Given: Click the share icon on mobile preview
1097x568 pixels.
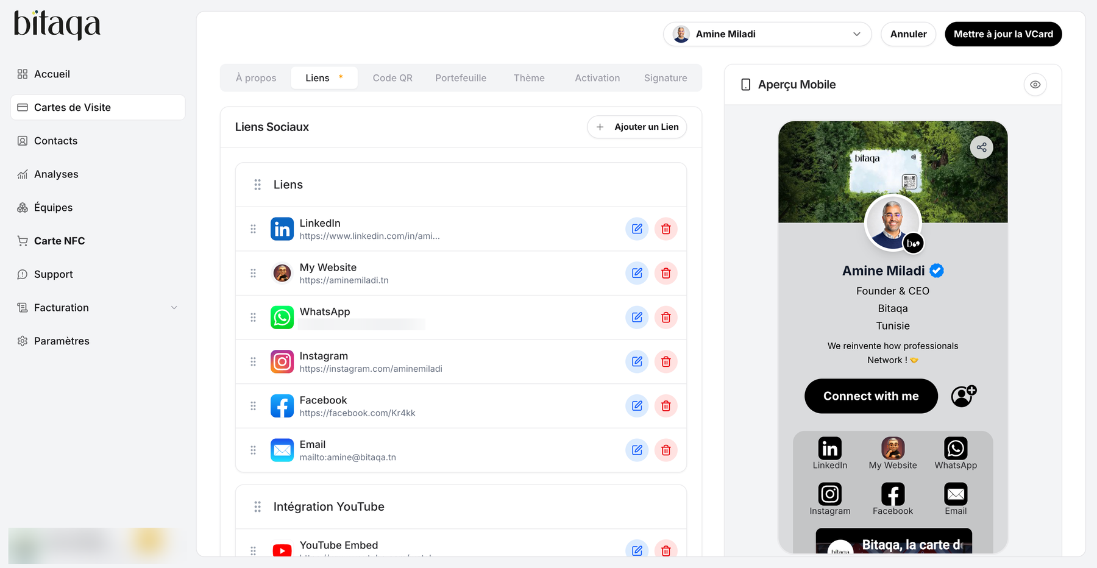Looking at the screenshot, I should [981, 147].
